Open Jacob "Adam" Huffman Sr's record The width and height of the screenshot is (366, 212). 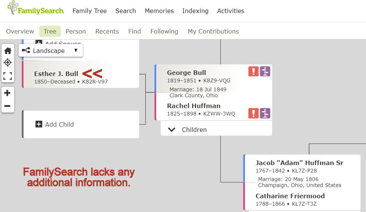click(x=299, y=163)
